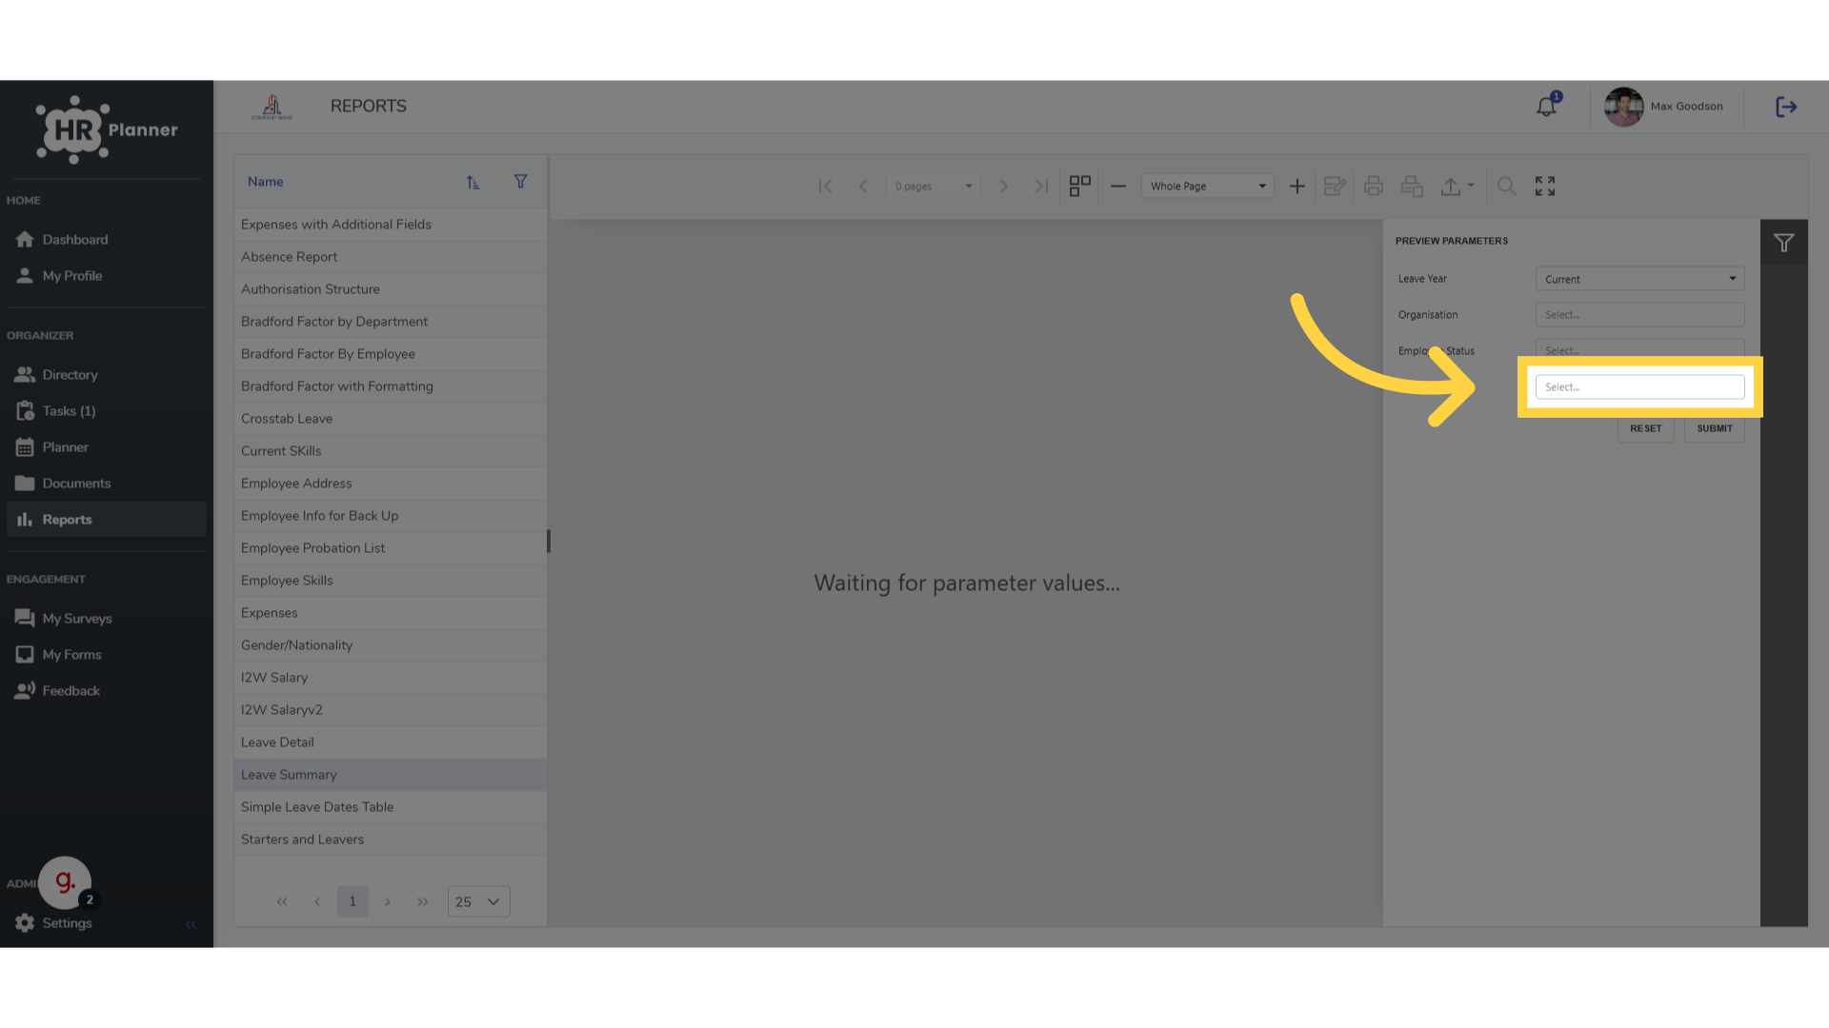Open the Organisation select field
This screenshot has height=1028, width=1829.
tap(1639, 315)
